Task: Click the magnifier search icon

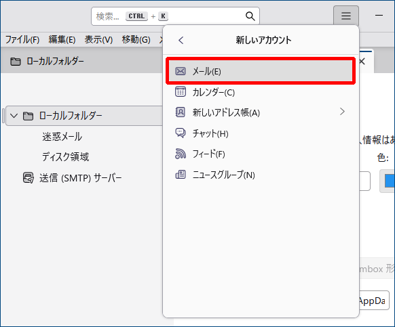Action: (x=250, y=16)
